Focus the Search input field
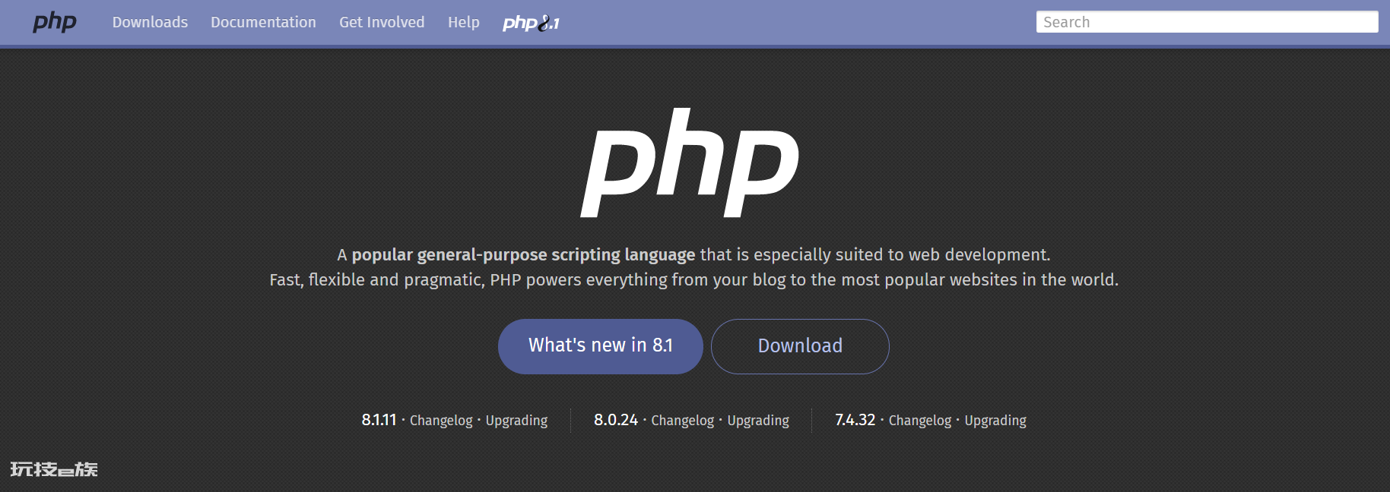Viewport: 1390px width, 492px height. click(1207, 22)
